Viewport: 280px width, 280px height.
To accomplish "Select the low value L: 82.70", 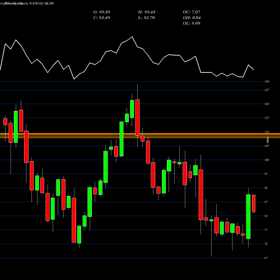I will coord(146,18).
